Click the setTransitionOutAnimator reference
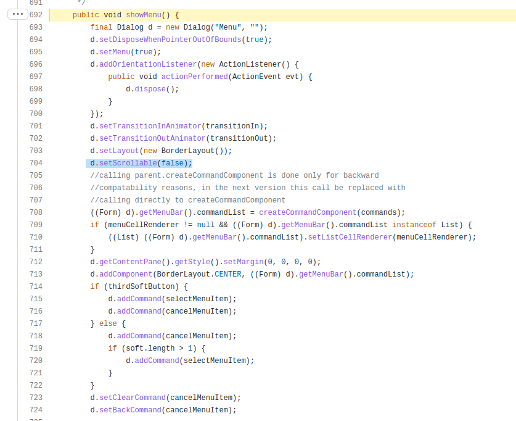The height and width of the screenshot is (421, 516). 154,138
